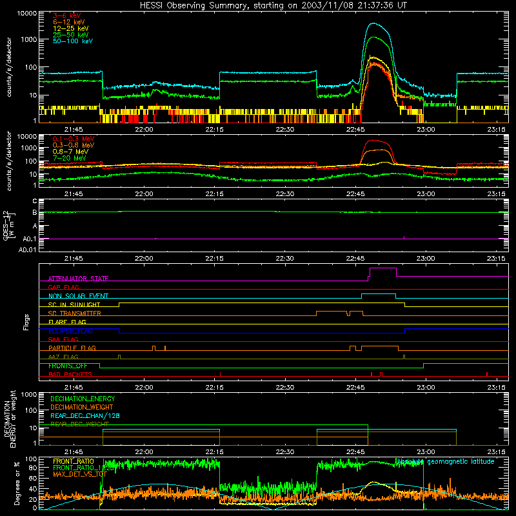Image resolution: width=516 pixels, height=516 pixels.
Task: Select the SC_IN_SUNLIGHT flag label
Action: point(74,304)
